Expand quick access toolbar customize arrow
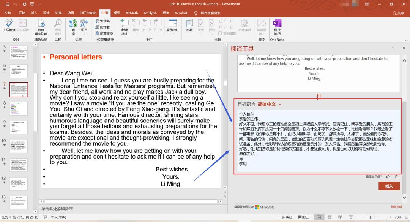This screenshot has height=222, width=410. pyautogui.click(x=39, y=4)
